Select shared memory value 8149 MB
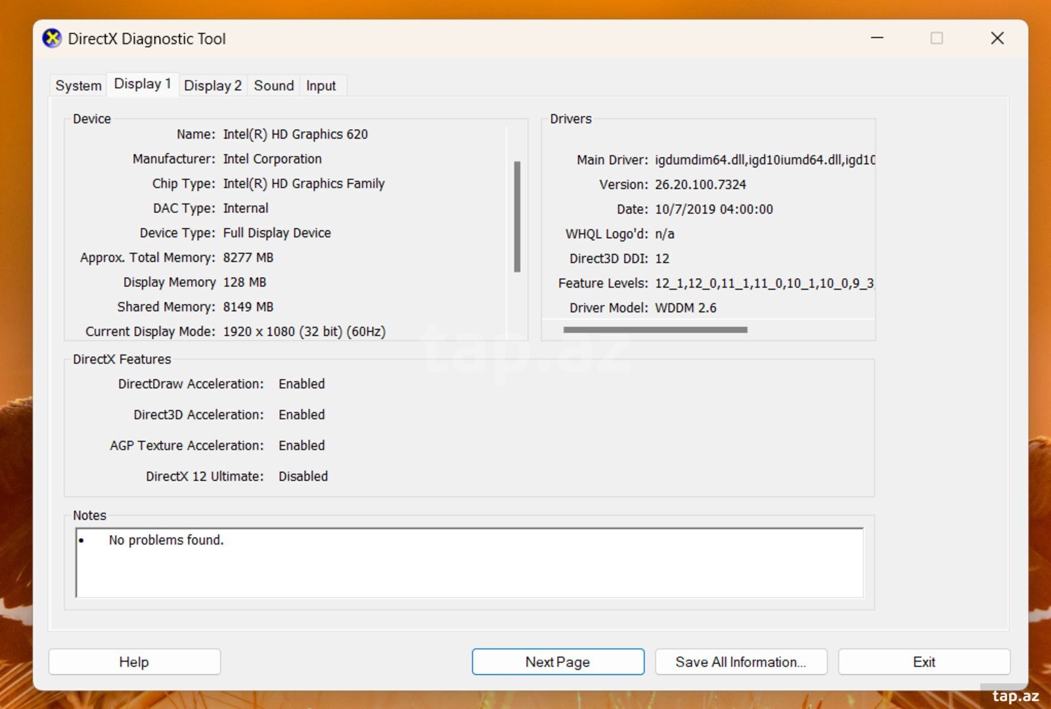Image resolution: width=1051 pixels, height=709 pixels. point(248,307)
